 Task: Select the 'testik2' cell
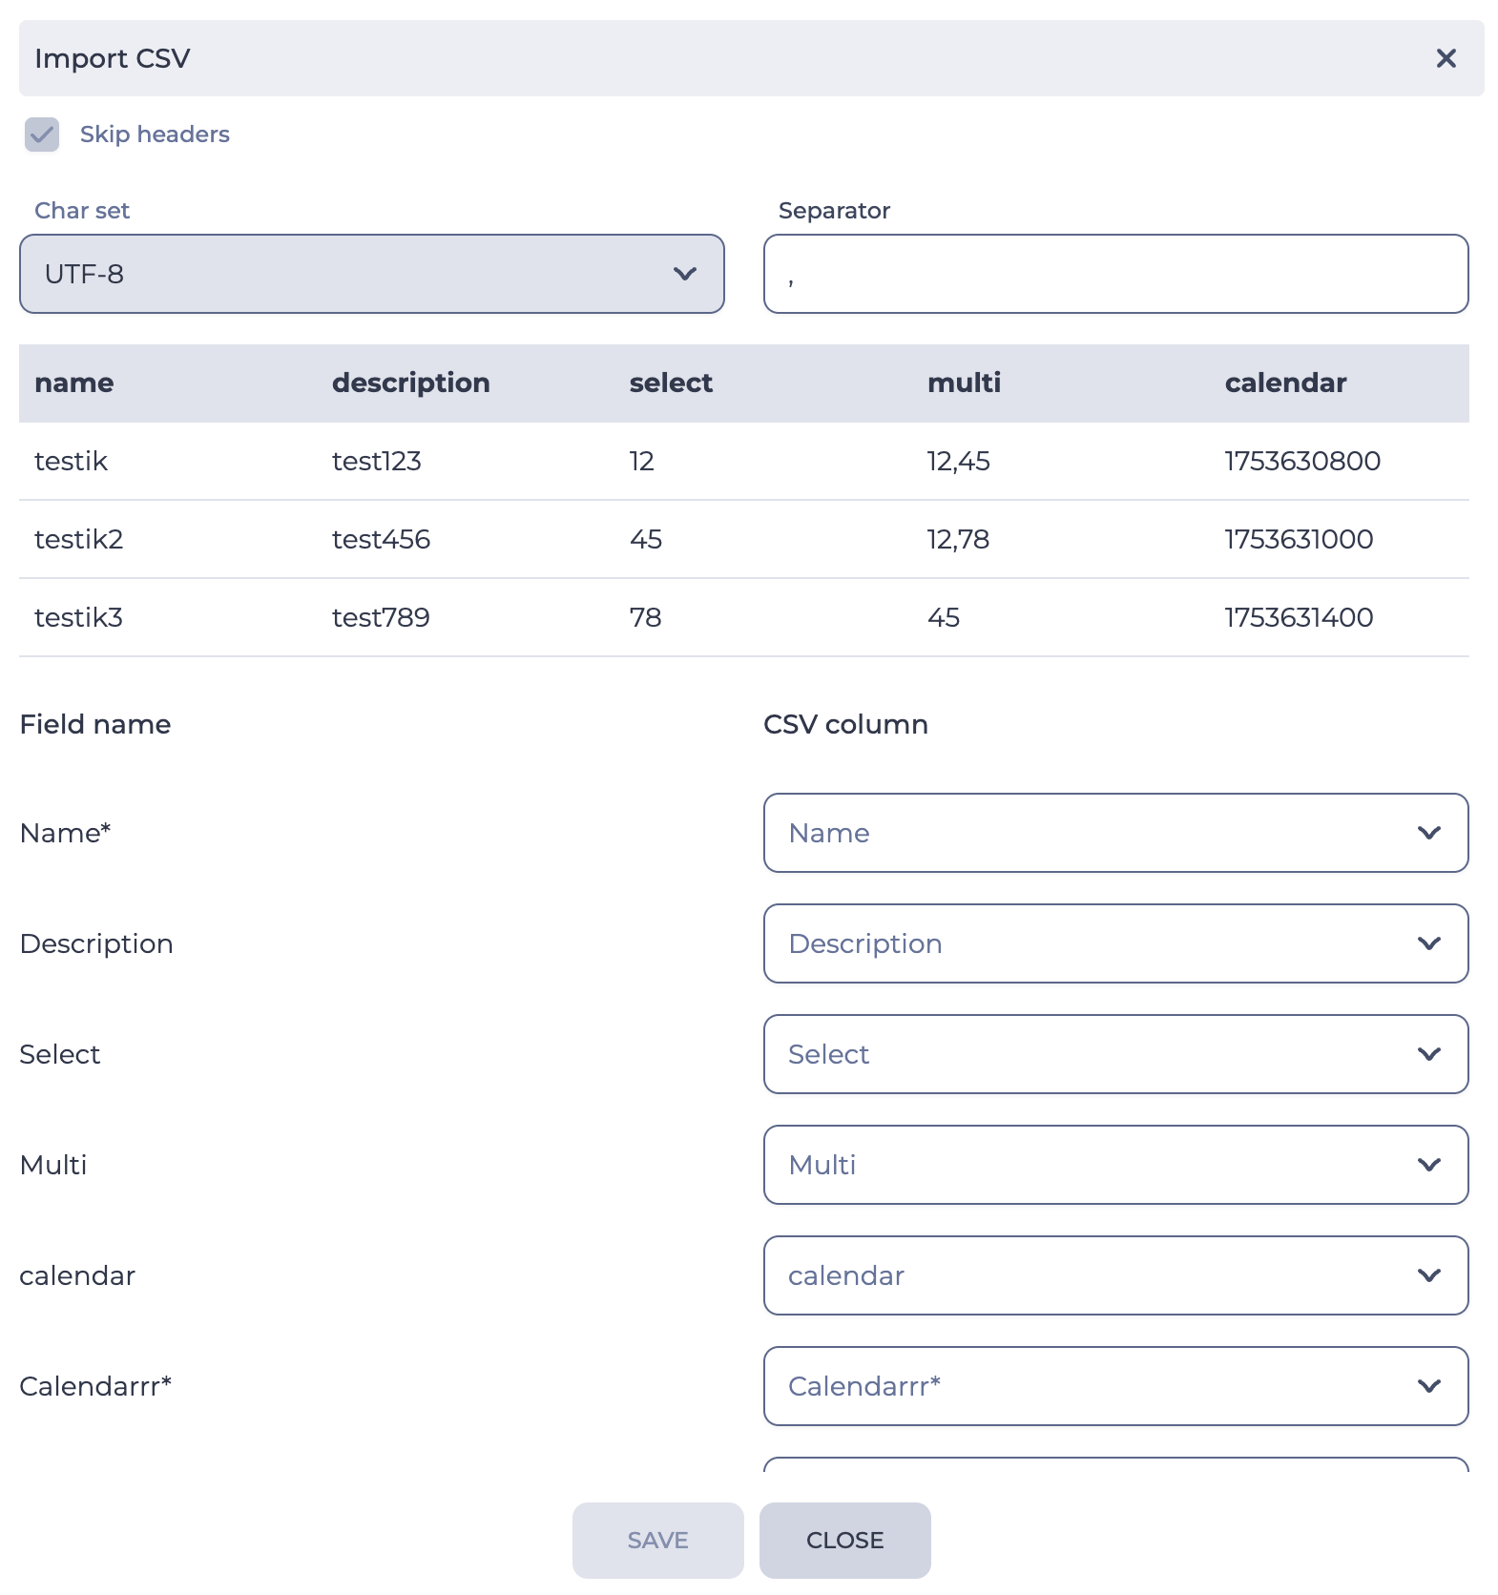[78, 540]
